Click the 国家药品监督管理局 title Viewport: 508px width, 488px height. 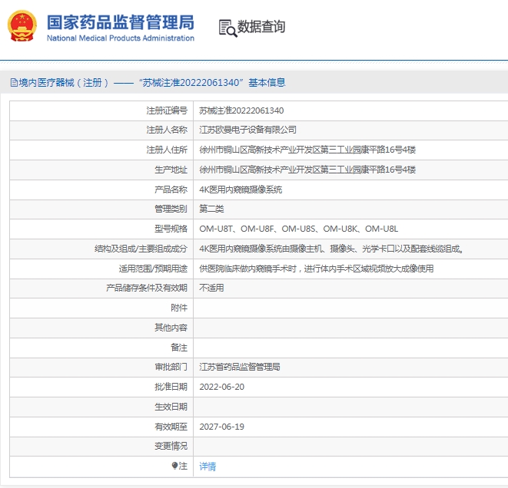point(121,22)
